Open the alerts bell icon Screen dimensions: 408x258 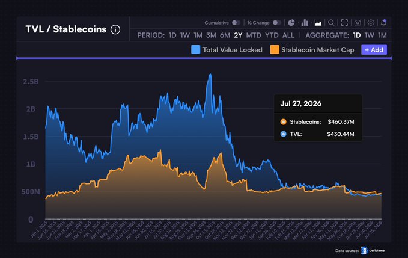(383, 23)
